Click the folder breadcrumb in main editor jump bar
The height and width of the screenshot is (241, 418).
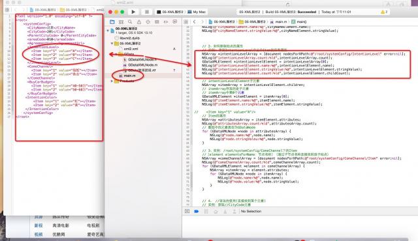click(x=253, y=21)
